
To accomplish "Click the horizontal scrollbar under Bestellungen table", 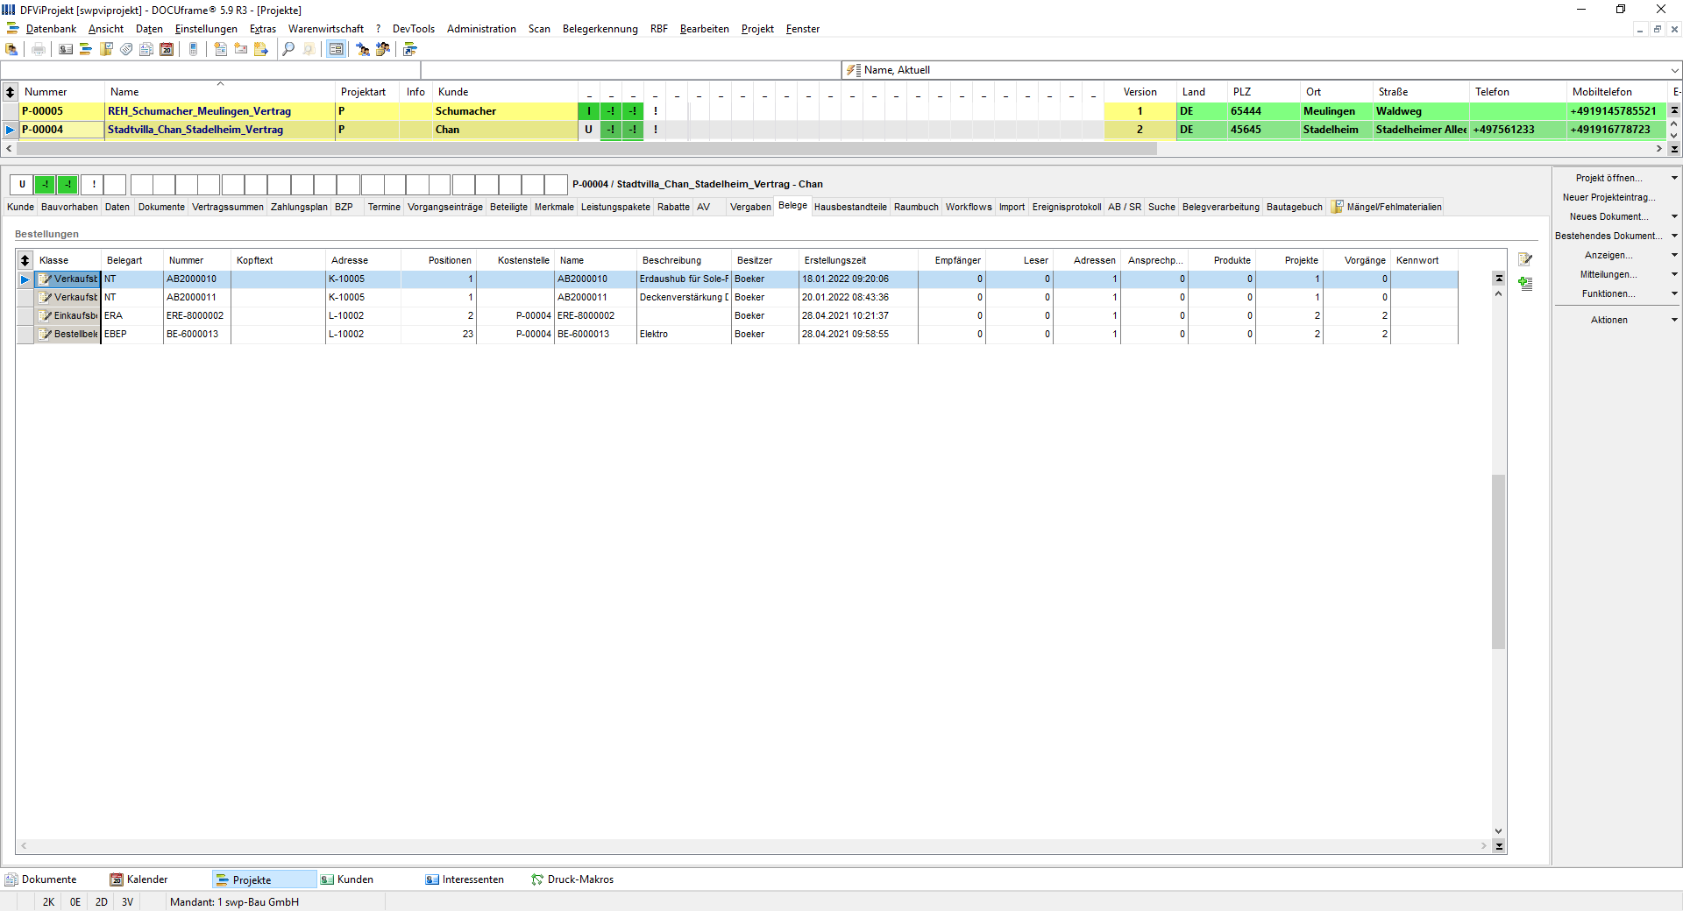I will pos(754,846).
